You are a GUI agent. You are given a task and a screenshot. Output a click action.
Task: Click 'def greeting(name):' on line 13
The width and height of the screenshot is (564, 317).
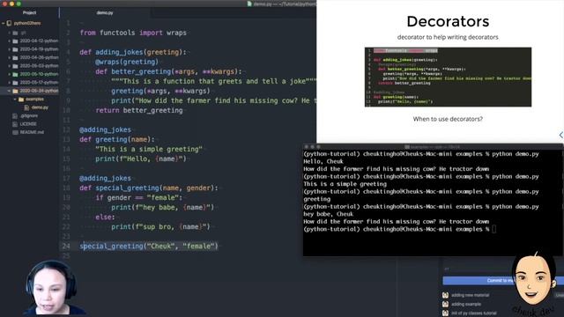pos(117,139)
